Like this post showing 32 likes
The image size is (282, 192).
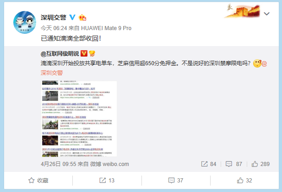tap(244, 180)
